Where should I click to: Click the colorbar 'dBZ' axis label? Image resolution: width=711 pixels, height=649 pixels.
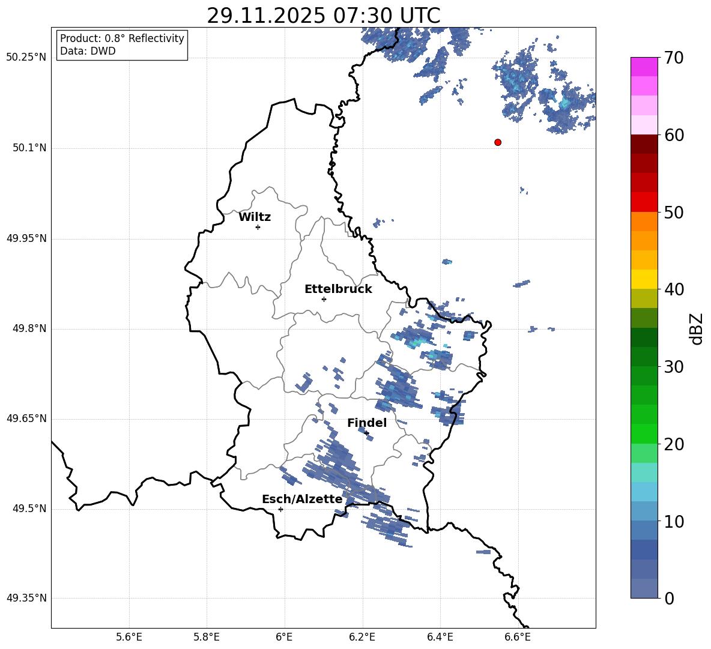click(x=696, y=328)
